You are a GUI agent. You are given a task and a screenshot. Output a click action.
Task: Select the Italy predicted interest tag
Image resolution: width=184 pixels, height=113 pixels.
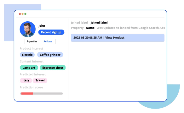click(x=26, y=80)
